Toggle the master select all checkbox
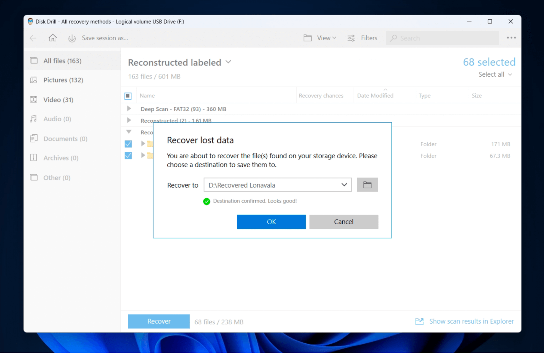The image size is (544, 353). pos(128,96)
